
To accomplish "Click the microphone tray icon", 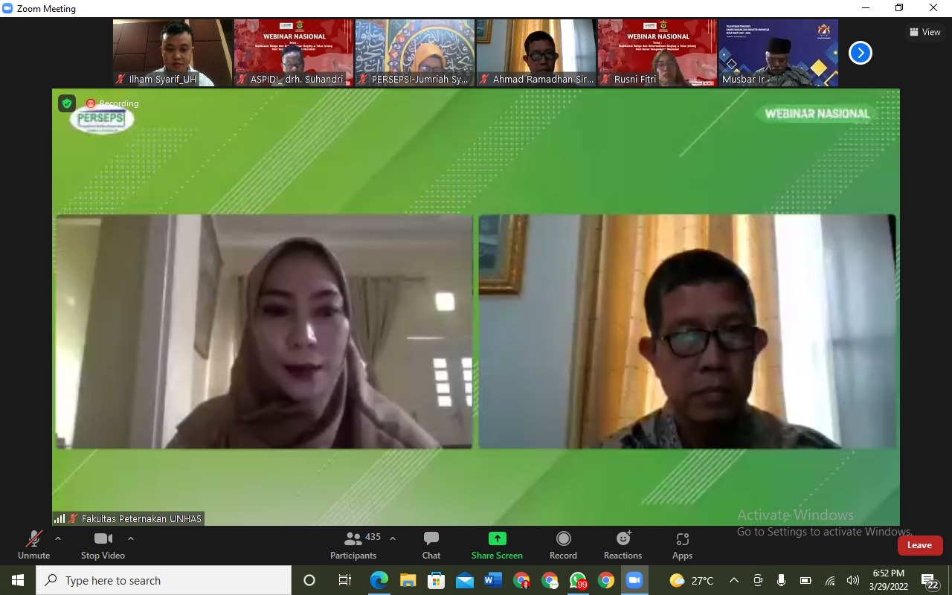I will tap(781, 580).
